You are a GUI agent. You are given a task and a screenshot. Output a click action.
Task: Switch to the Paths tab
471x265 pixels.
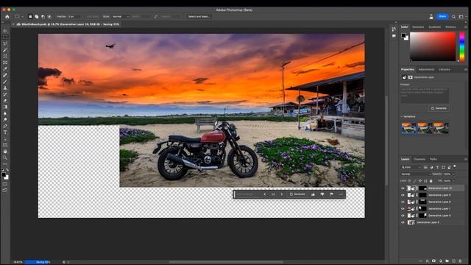point(433,159)
